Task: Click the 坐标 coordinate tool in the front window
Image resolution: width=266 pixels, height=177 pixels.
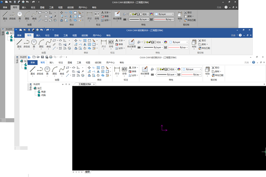Action: point(132,75)
